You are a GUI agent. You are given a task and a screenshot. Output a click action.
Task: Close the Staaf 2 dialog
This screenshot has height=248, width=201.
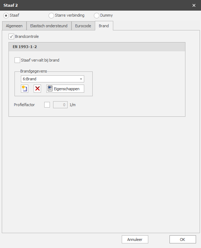(194, 5)
